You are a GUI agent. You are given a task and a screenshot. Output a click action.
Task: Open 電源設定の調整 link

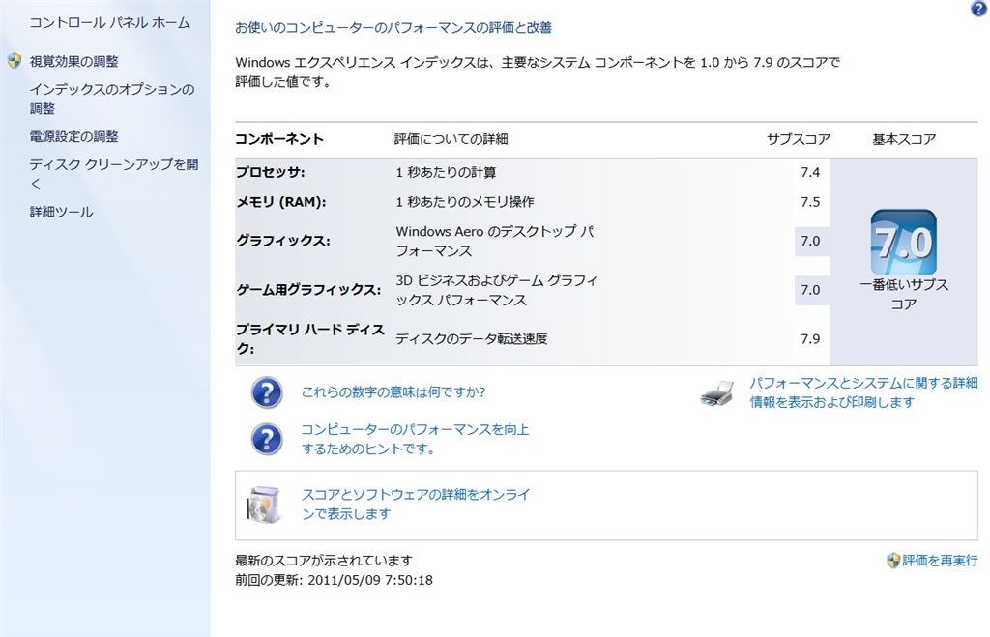pyautogui.click(x=73, y=136)
